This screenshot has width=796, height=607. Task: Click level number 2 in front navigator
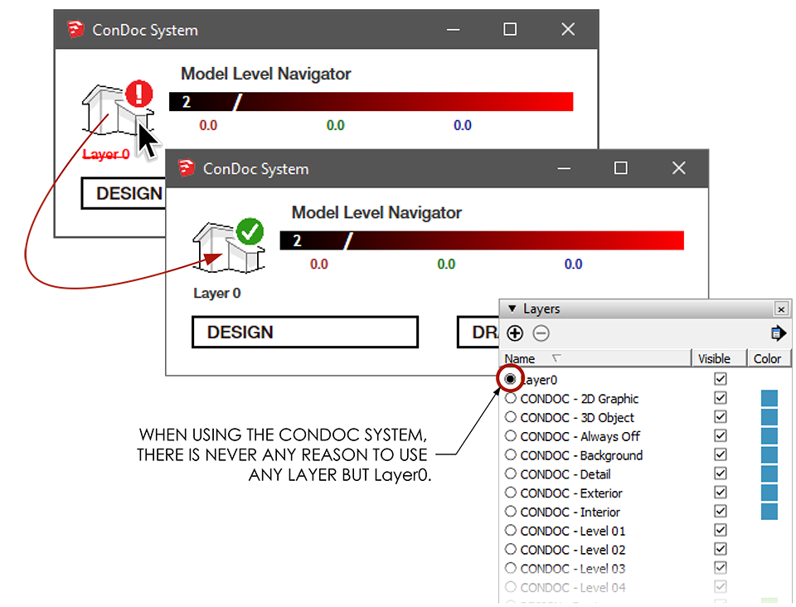[297, 240]
